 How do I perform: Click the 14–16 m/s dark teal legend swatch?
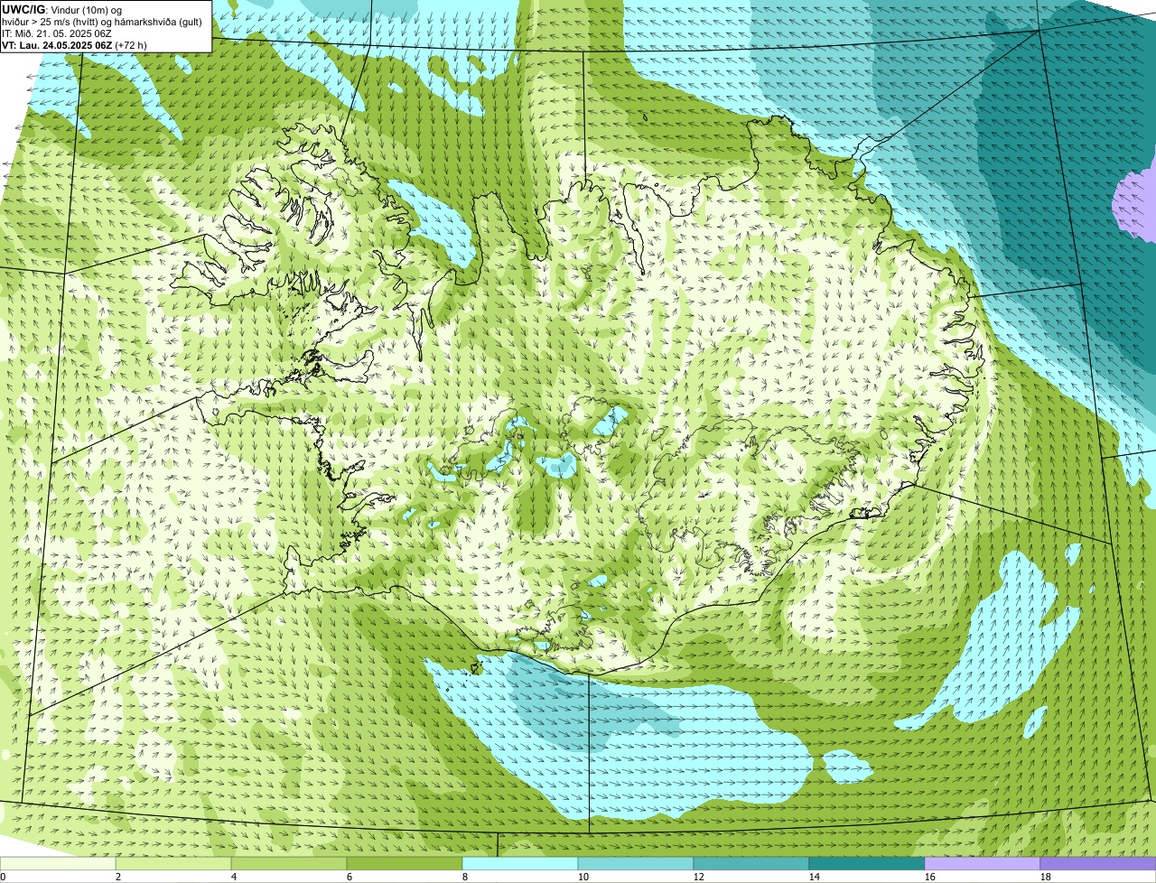point(867,863)
